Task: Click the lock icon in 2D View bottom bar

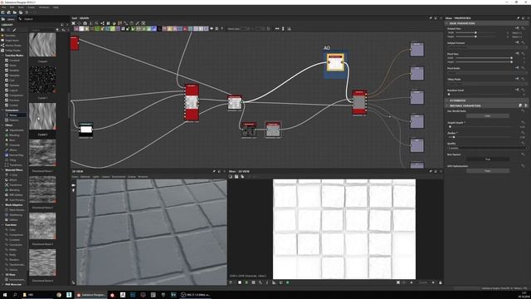Action: 441,282
